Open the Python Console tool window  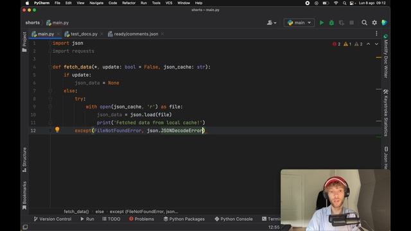click(x=234, y=219)
